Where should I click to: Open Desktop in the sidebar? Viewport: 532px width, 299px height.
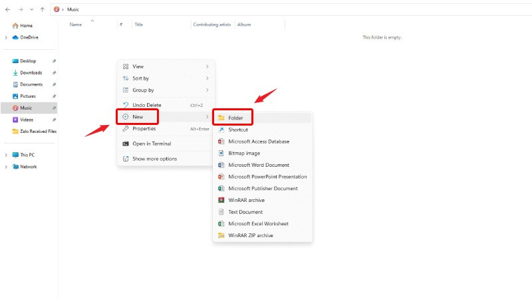(x=28, y=61)
